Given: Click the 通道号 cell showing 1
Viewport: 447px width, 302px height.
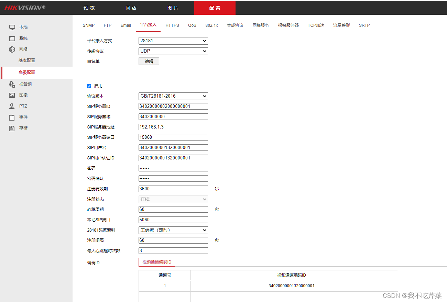Looking at the screenshot, I should 165,286.
